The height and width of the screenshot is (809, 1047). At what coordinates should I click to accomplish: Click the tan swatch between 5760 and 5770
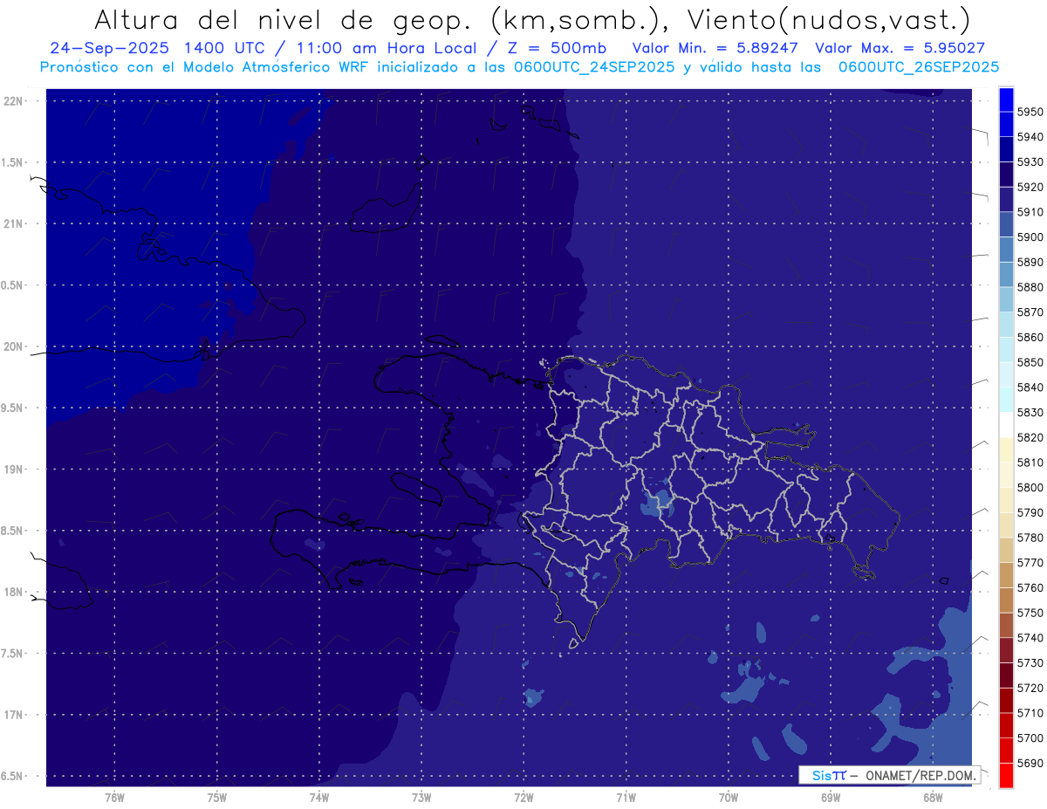click(1005, 575)
